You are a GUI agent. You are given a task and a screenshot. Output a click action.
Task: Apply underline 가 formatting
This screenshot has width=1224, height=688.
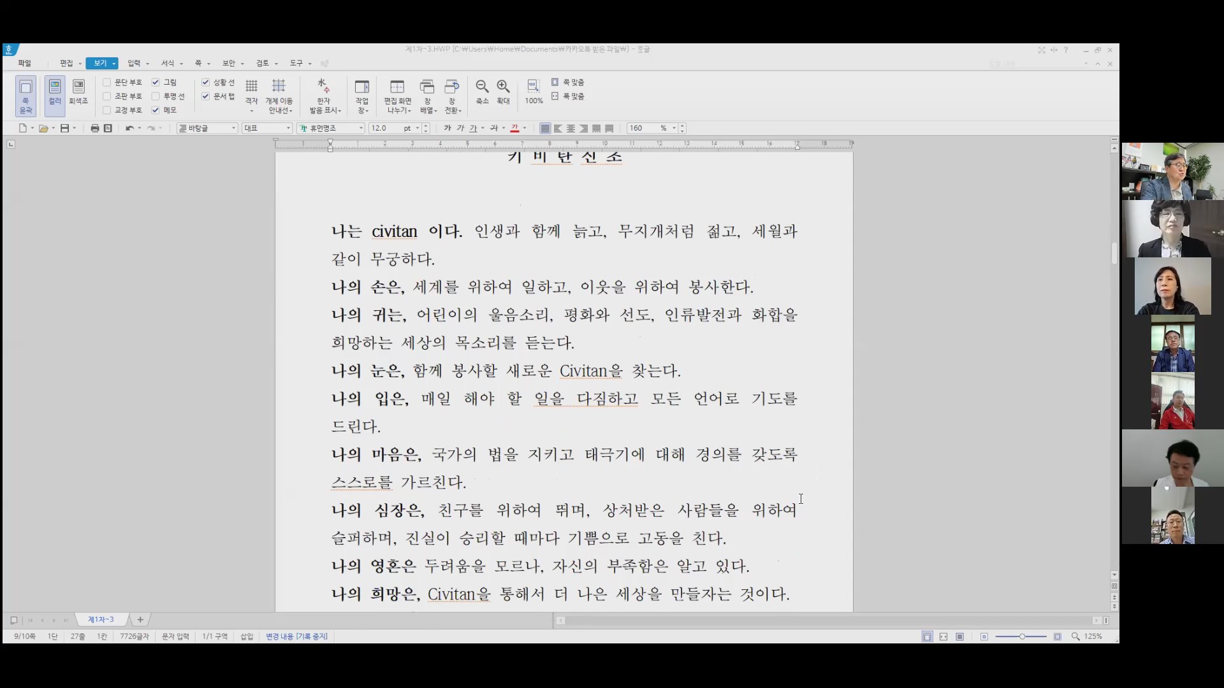tap(473, 128)
